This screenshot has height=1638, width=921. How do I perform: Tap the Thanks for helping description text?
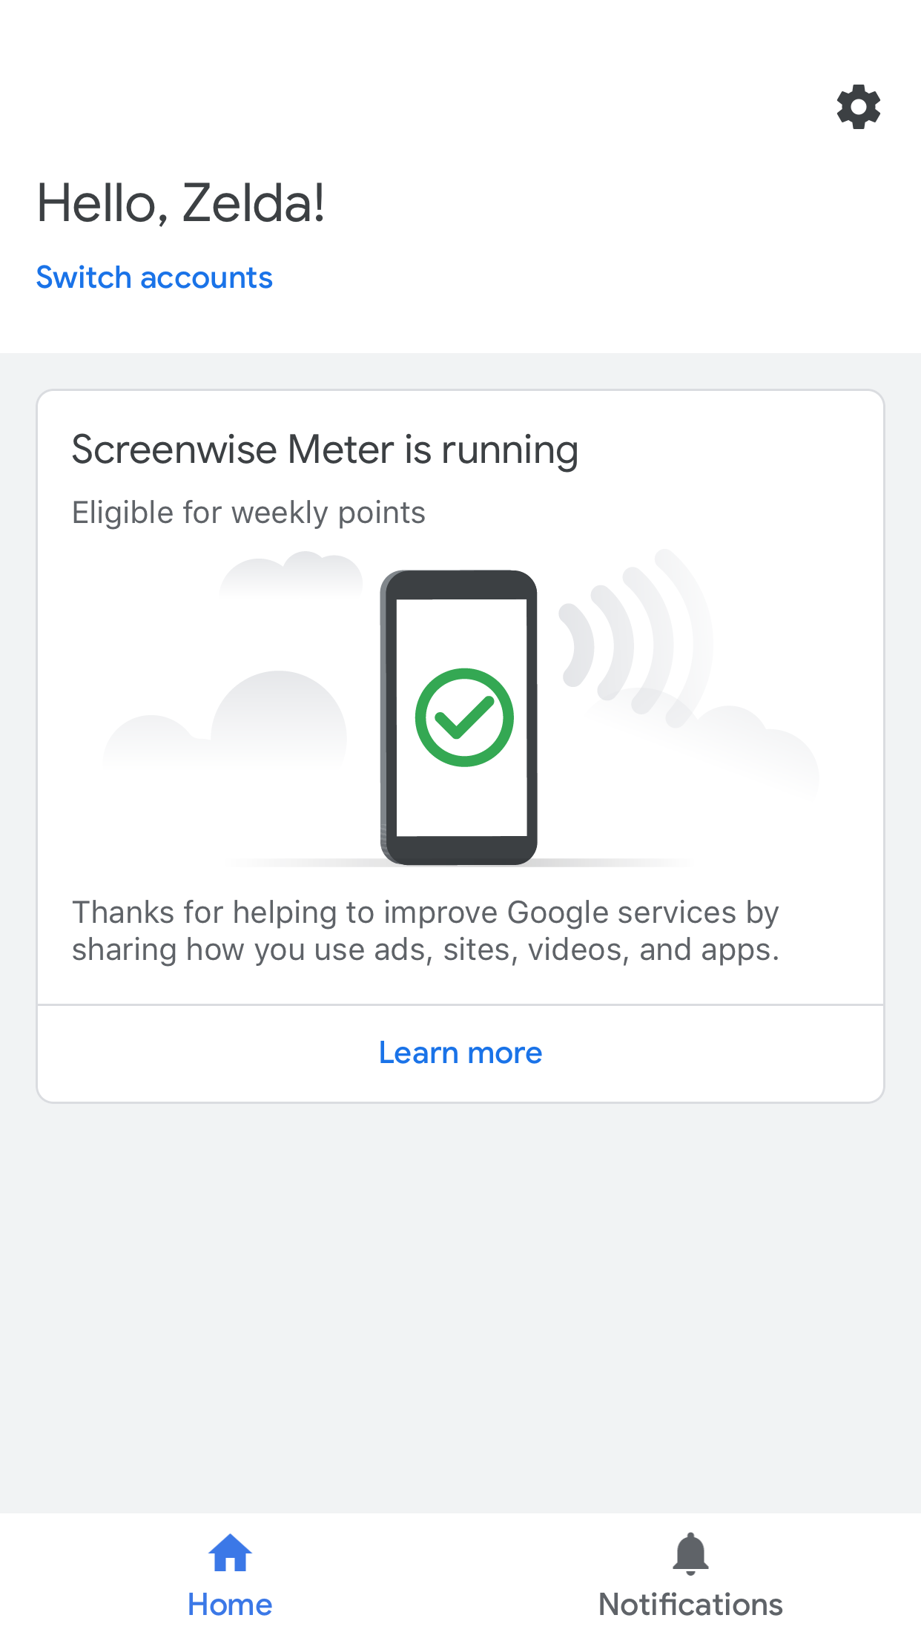(426, 930)
